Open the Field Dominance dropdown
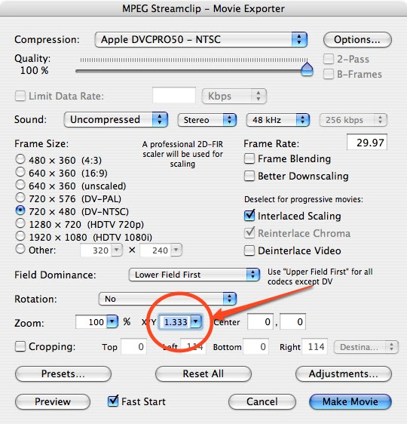The width and height of the screenshot is (407, 424). [x=194, y=275]
